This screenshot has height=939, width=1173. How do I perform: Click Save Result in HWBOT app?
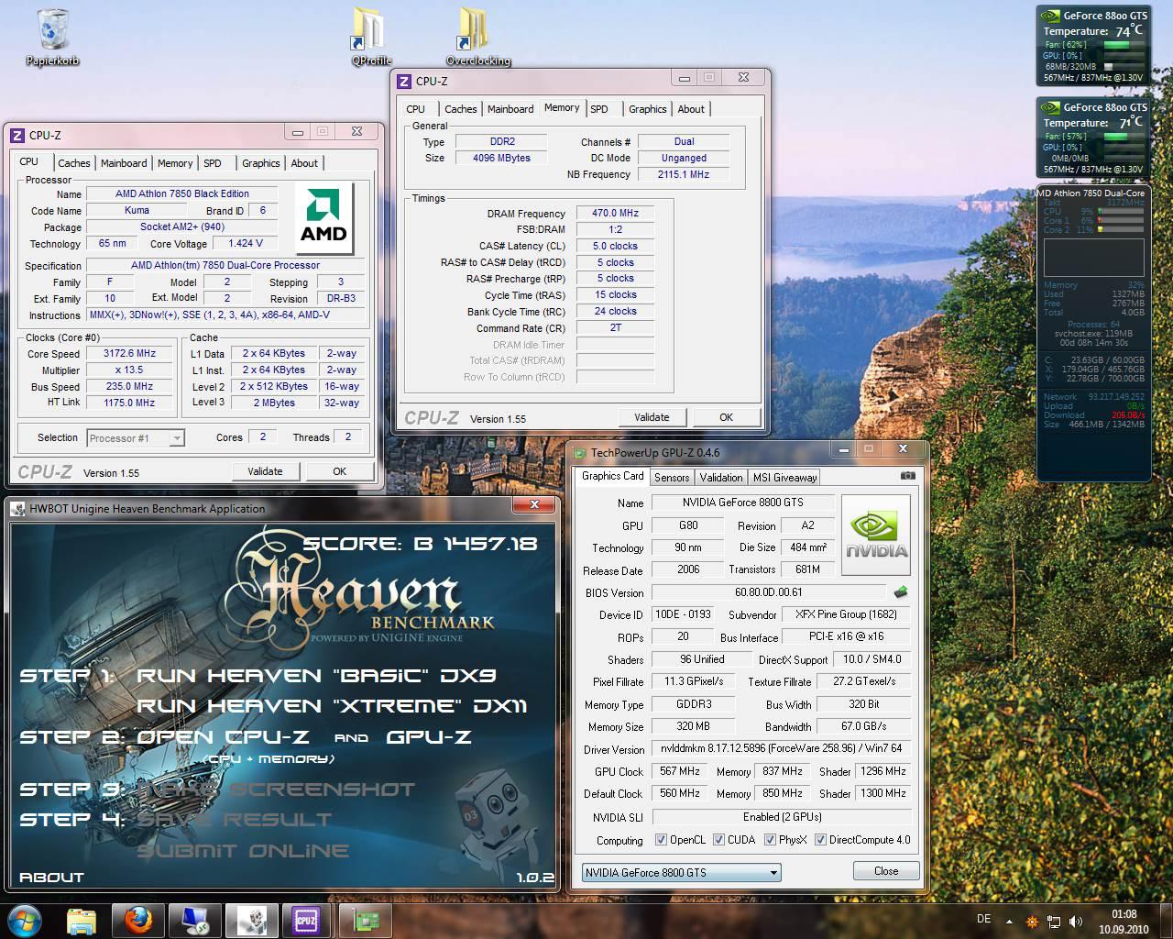(234, 819)
